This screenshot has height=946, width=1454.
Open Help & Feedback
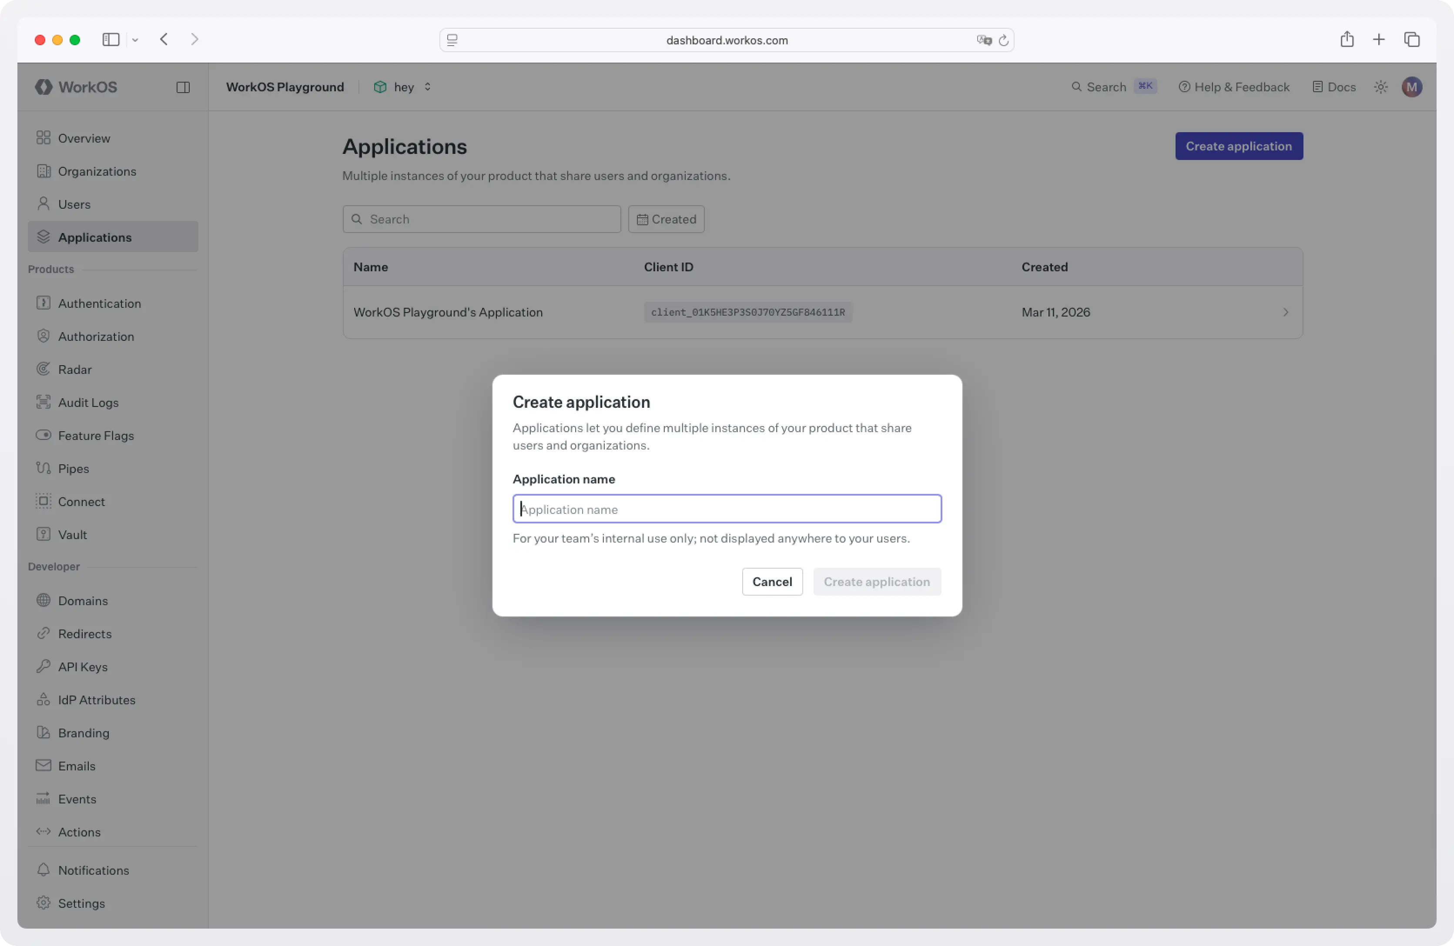(x=1234, y=87)
